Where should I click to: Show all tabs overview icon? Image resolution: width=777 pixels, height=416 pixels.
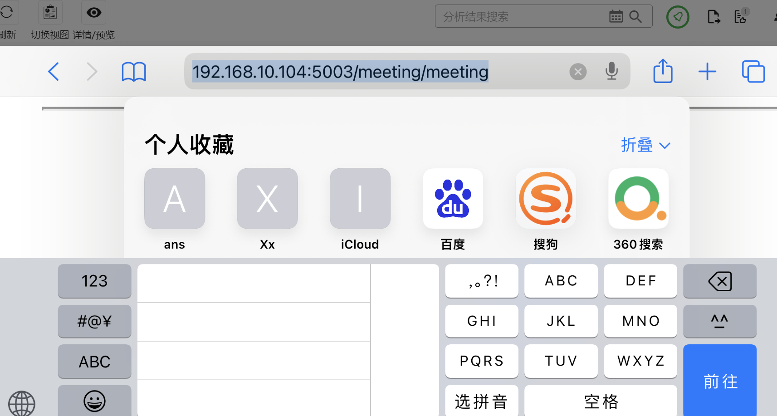point(753,71)
